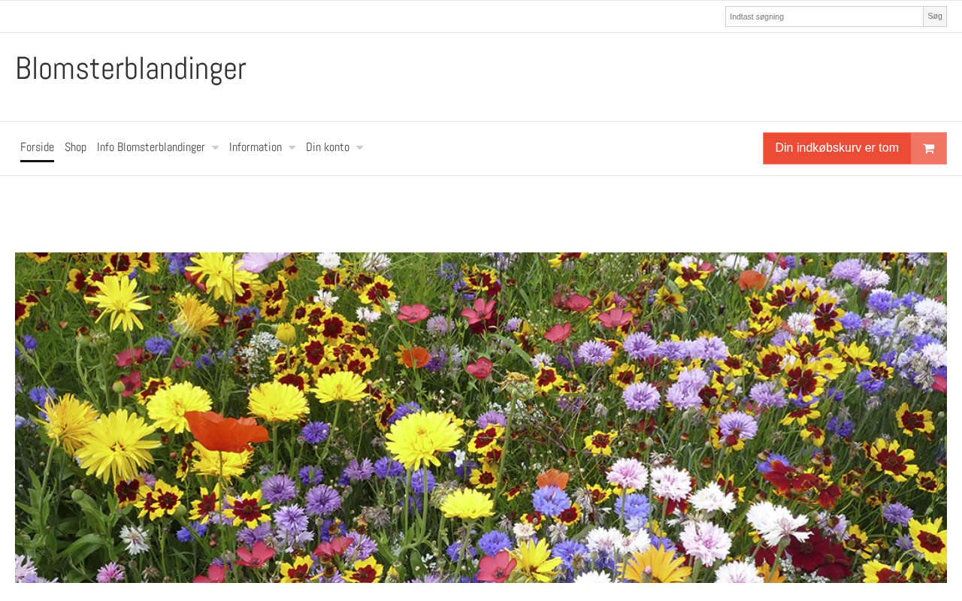Open the Info Blomsterblandinger menu label

pyautogui.click(x=151, y=147)
